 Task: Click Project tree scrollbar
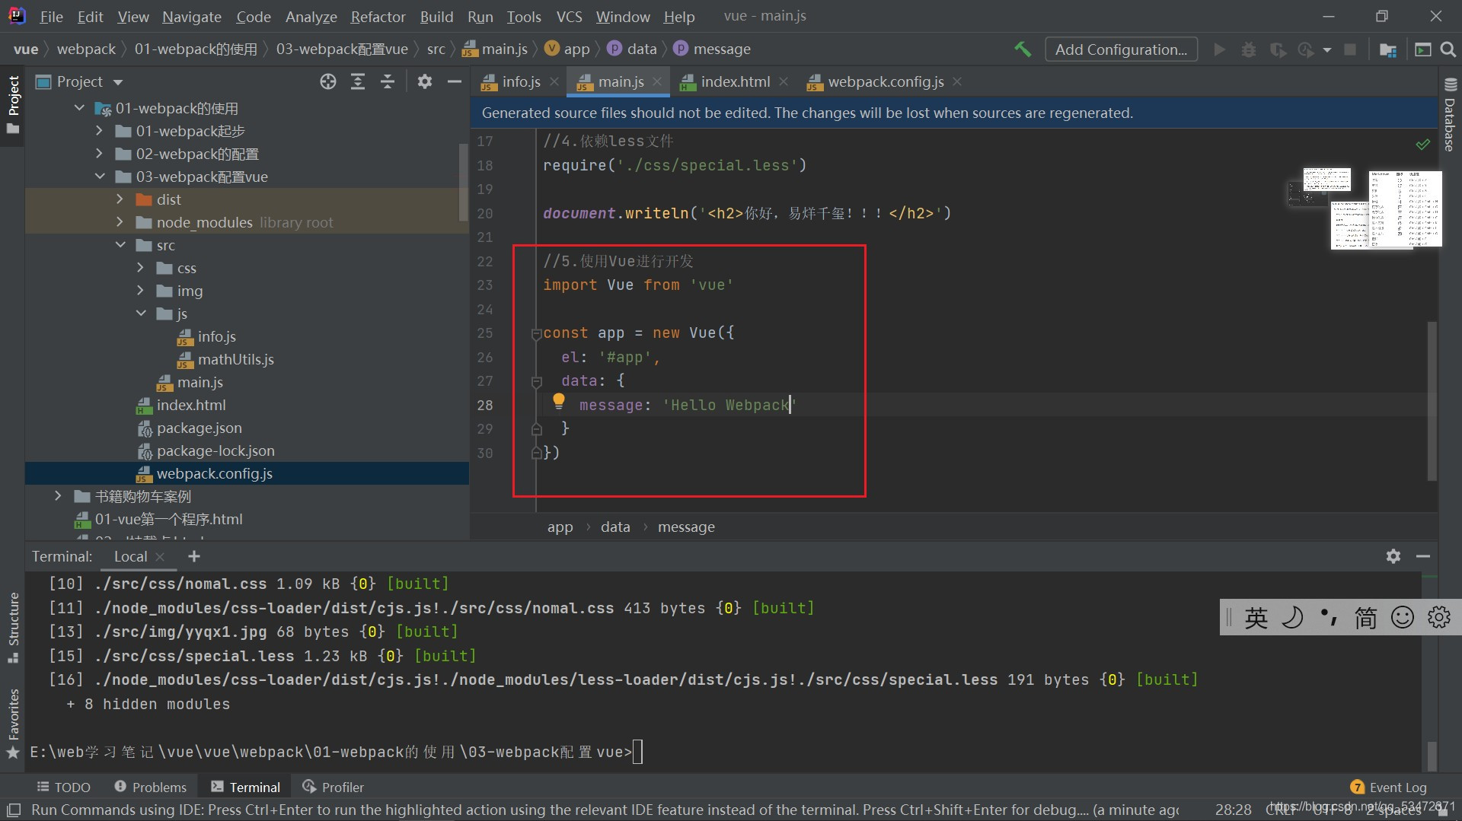tap(463, 181)
